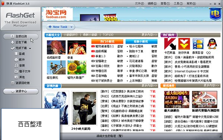
Task: Open 使命召喚6：現代戰爭2 game link
Action: 196,121
